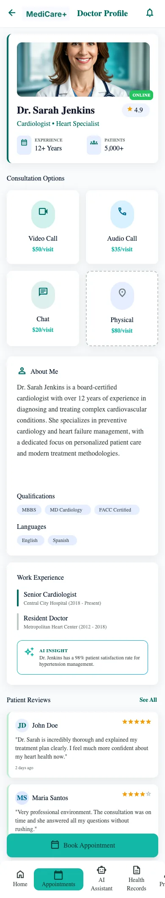The width and height of the screenshot is (165, 898).
Task: Select the MD Cardiology qualification chip
Action: (x=66, y=510)
